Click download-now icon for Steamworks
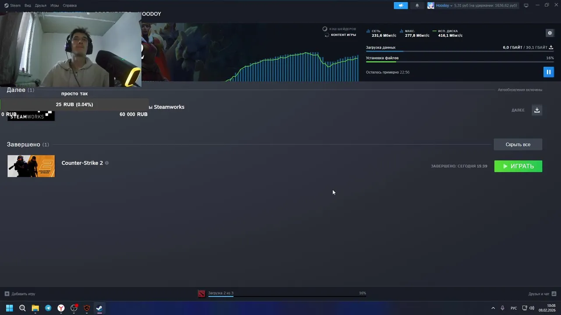 click(x=537, y=110)
